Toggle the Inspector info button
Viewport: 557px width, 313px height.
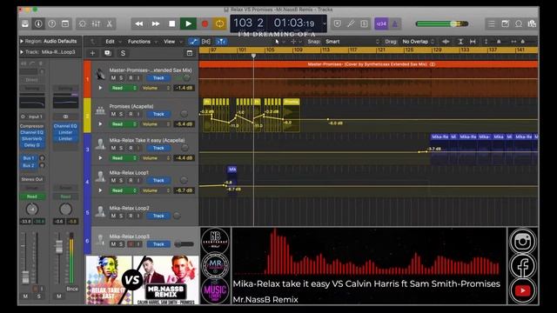click(x=38, y=23)
